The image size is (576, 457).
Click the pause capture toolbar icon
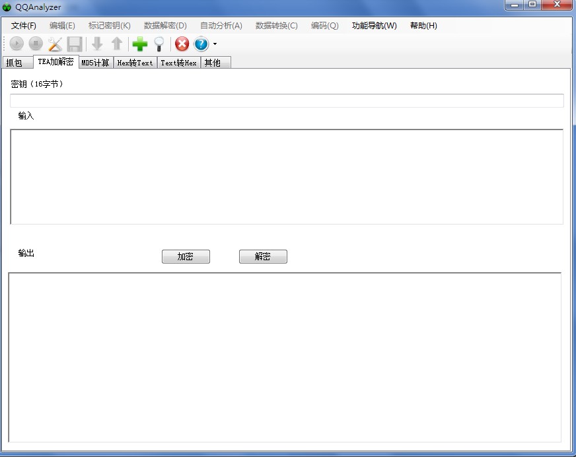[36, 44]
